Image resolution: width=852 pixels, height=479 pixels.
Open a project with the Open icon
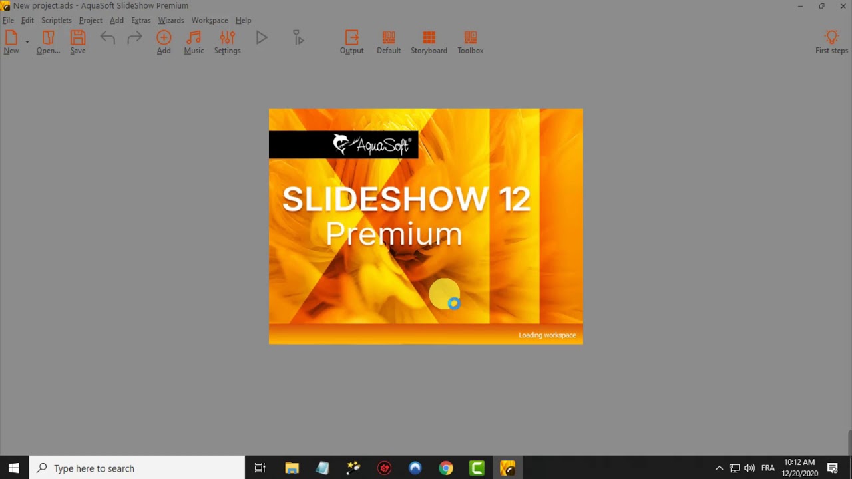tap(48, 42)
